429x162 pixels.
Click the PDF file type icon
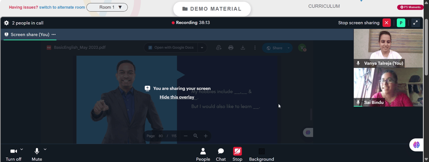tap(49, 47)
